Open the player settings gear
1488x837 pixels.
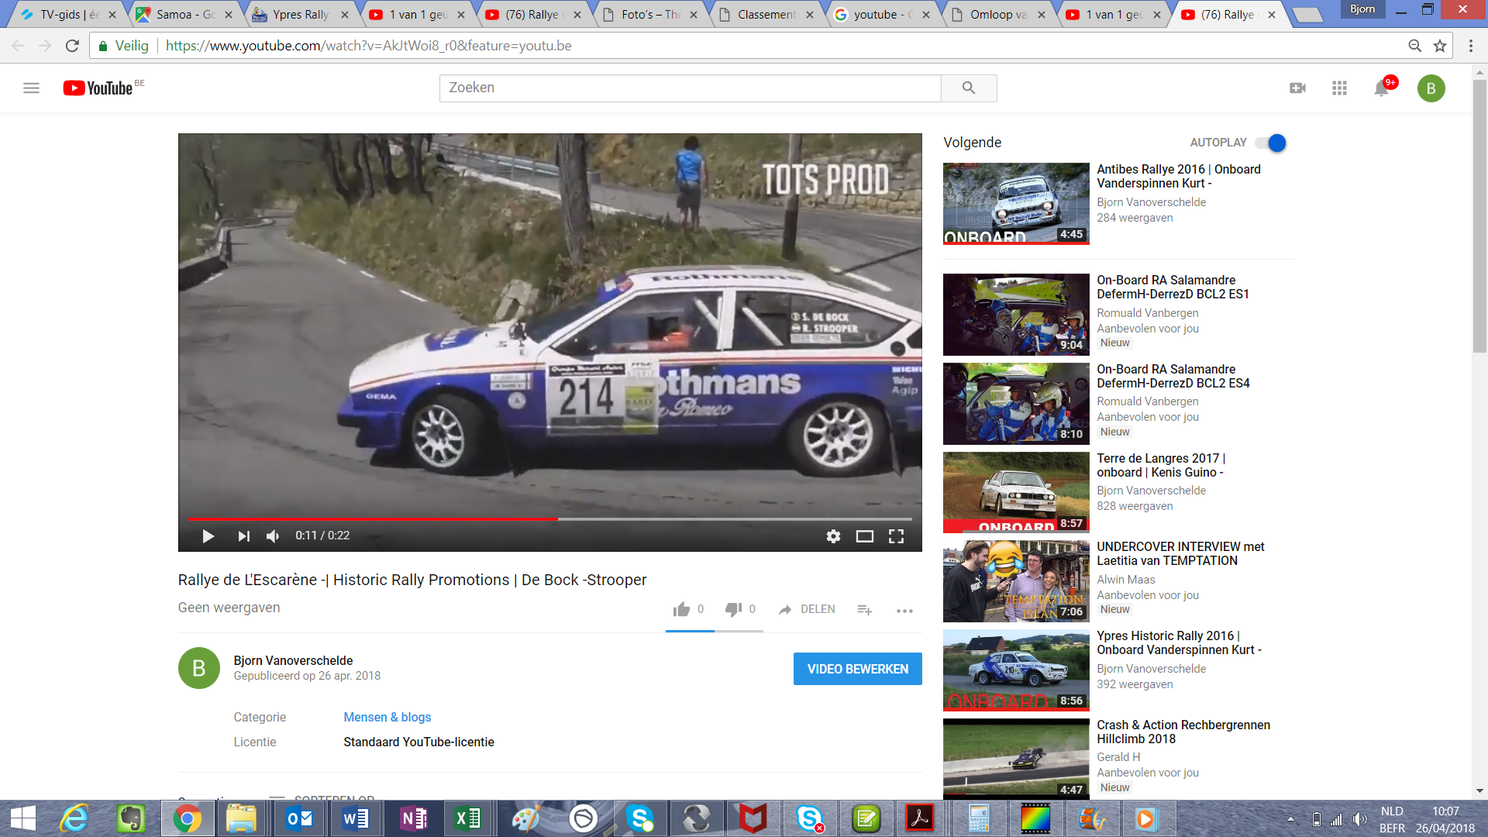833,536
